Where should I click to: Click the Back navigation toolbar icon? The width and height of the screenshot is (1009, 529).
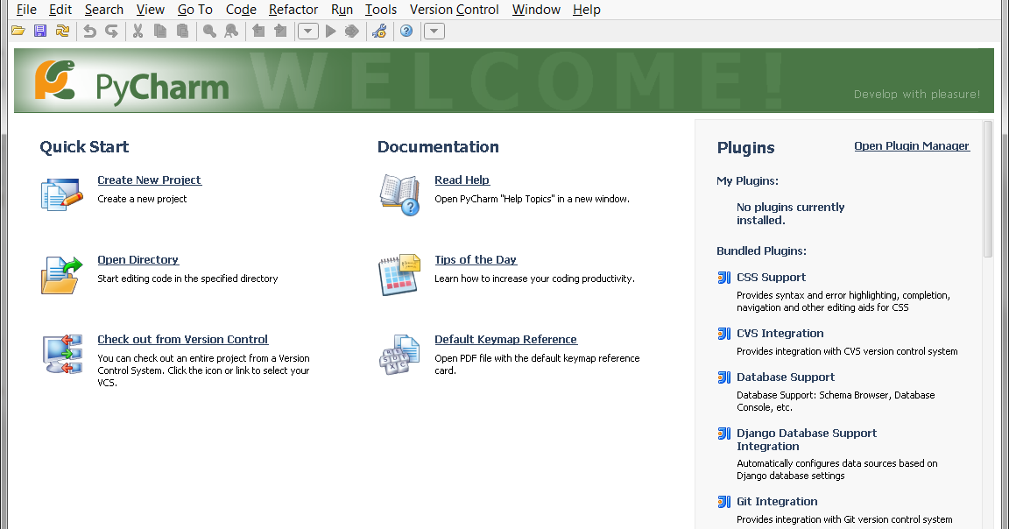[258, 31]
